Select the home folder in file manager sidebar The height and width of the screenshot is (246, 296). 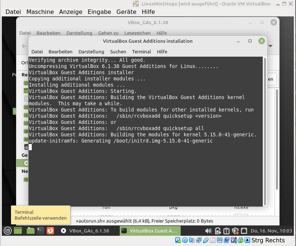click(26, 83)
